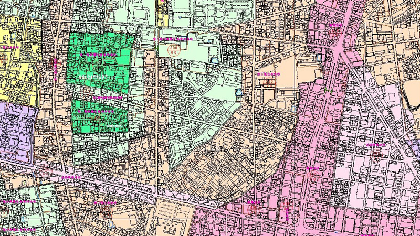Screen dimensions: 420x236
Task: Click the lower bright green zone block
Action: 100,121
